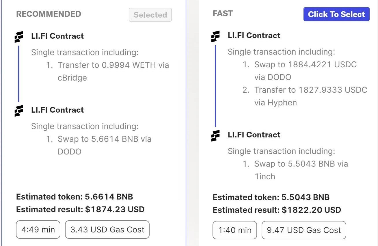The height and width of the screenshot is (246, 378).
Task: Click the LI.FI logo in Recommended second step
Action: coord(19,111)
